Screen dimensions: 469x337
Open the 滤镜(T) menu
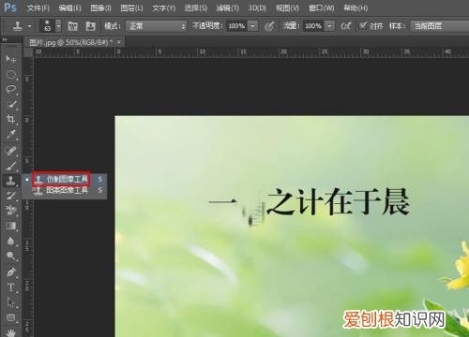pos(227,7)
